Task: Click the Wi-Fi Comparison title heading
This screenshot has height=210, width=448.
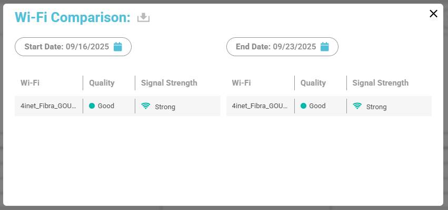Action: click(73, 17)
